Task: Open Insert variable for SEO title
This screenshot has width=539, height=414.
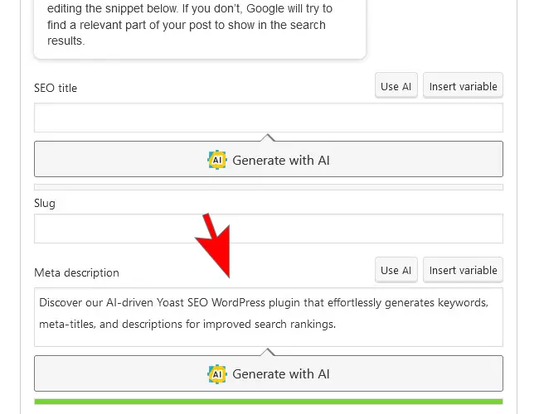Action: [x=463, y=86]
